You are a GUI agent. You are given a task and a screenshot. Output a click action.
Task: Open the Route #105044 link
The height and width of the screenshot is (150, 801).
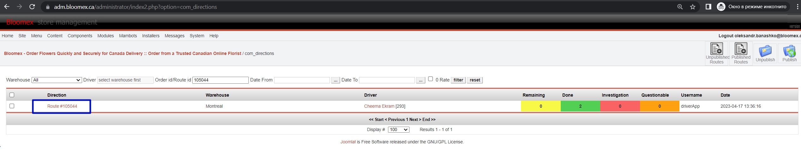[x=62, y=106]
